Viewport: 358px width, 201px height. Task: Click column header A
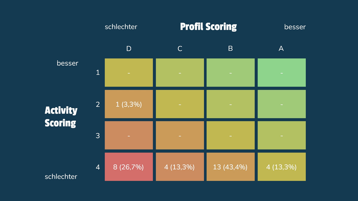coord(281,49)
